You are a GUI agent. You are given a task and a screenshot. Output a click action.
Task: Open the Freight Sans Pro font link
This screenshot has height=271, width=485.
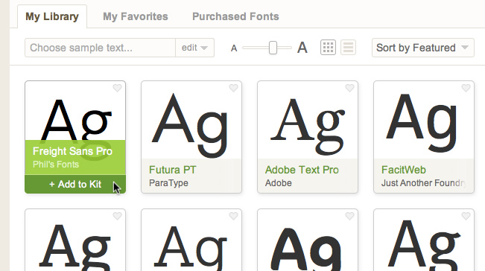72,151
